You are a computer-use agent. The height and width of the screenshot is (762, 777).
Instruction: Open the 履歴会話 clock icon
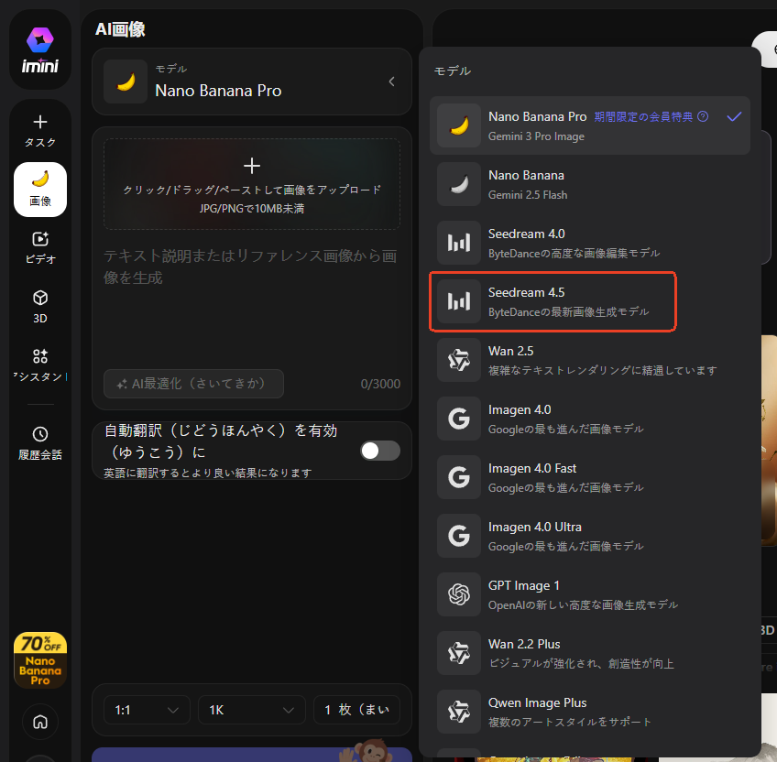coord(40,434)
